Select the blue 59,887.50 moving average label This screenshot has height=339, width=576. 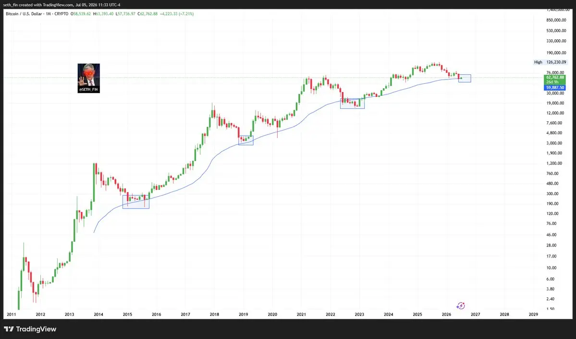coord(555,88)
